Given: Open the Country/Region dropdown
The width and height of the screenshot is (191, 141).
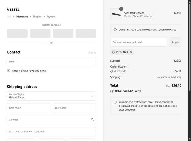Looking at the screenshot, I should tap(52, 96).
